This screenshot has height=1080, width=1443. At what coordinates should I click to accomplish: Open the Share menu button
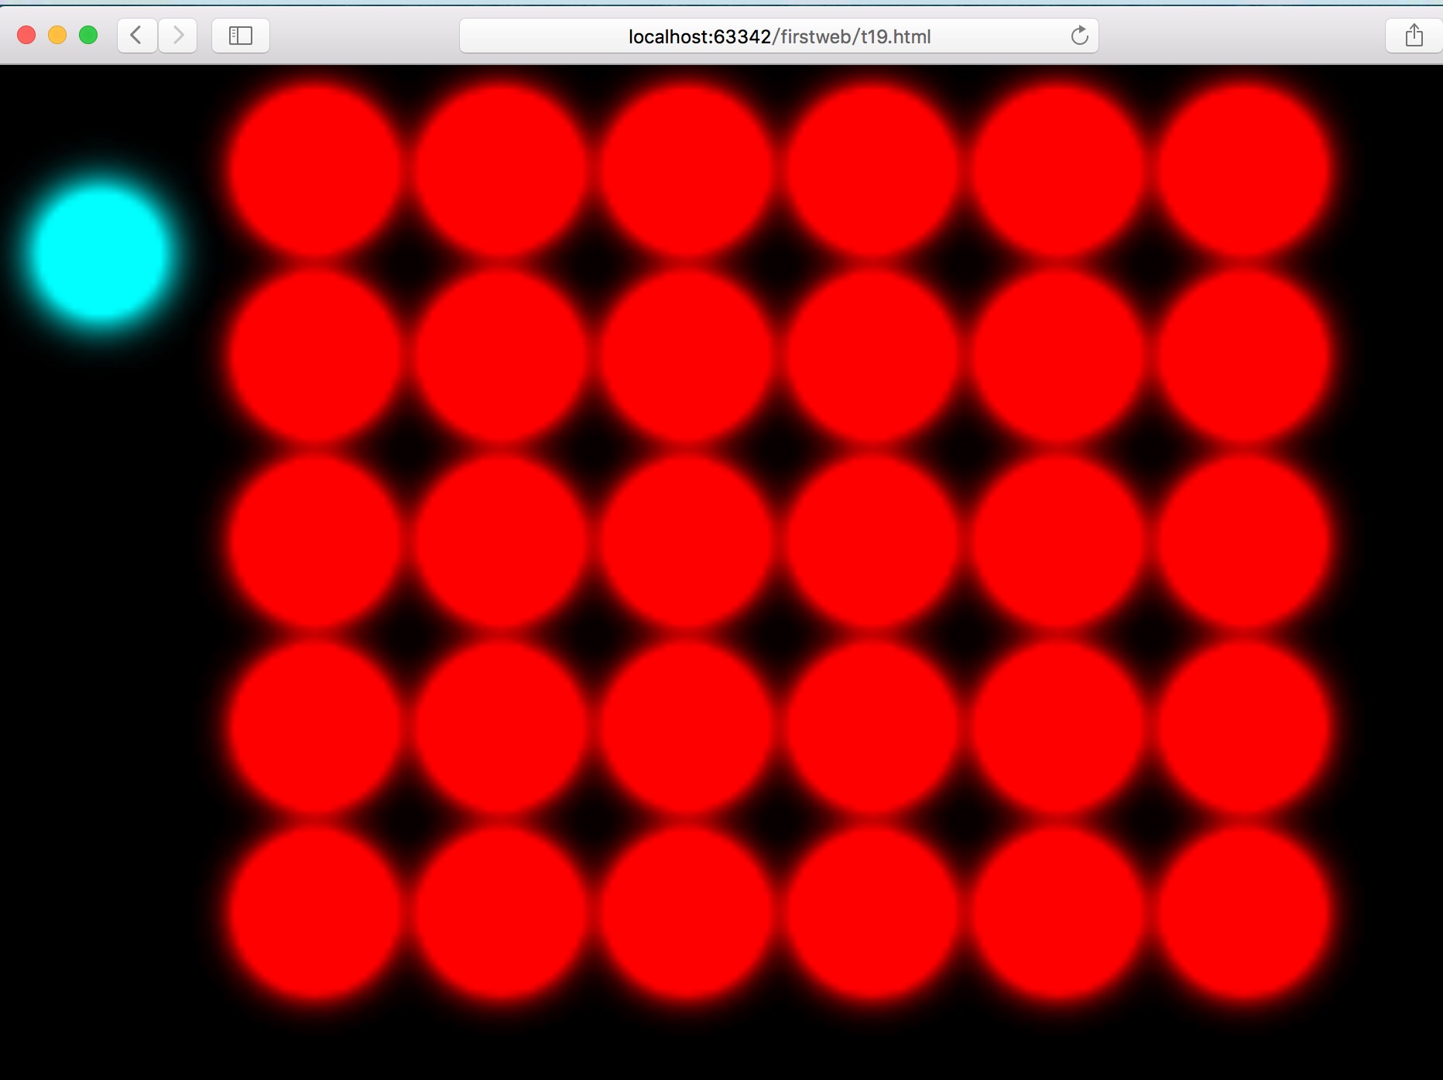click(x=1414, y=36)
